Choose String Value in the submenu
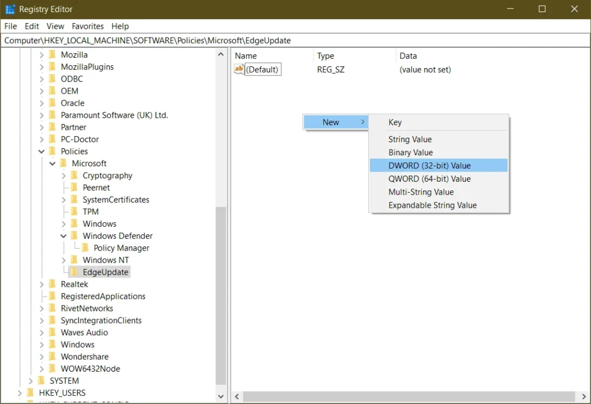Screen dimensions: 591x404 (439, 139)
